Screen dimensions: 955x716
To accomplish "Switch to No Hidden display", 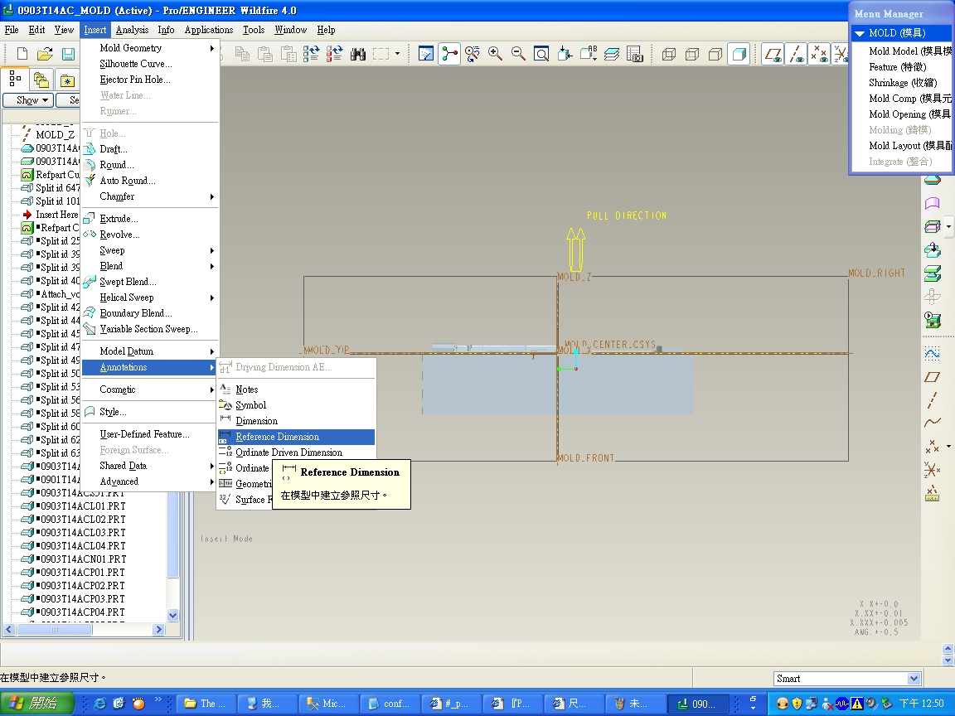I will pyautogui.click(x=715, y=54).
